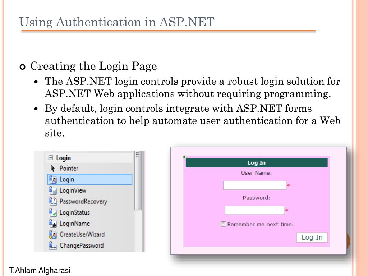Click the LoginView control icon

coord(53,190)
